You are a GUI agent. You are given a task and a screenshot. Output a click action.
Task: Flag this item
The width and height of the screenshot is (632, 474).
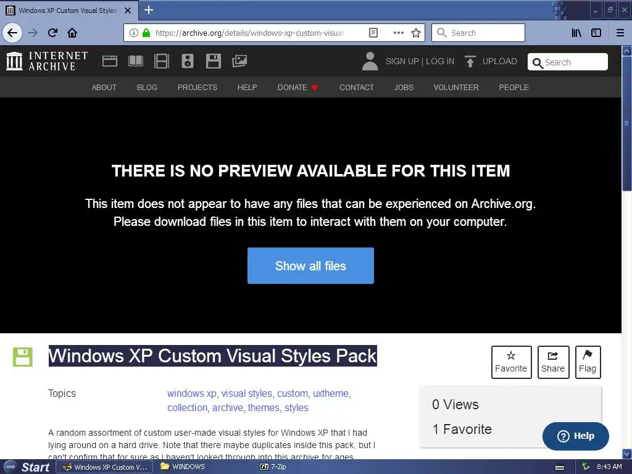click(x=588, y=362)
